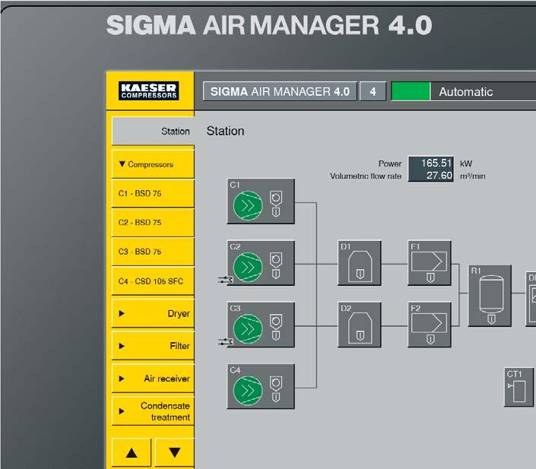Open dryer D1 block
Image resolution: width=536 pixels, height=469 pixels.
pos(360,262)
